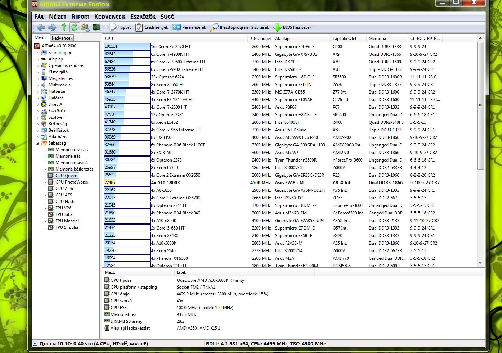Expand the Multimédia tree node

[37, 85]
